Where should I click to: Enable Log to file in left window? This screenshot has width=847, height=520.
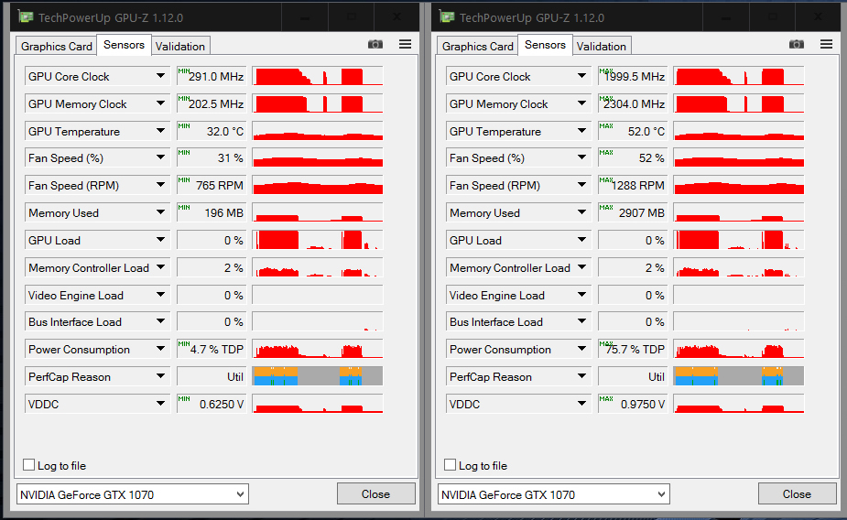click(29, 465)
